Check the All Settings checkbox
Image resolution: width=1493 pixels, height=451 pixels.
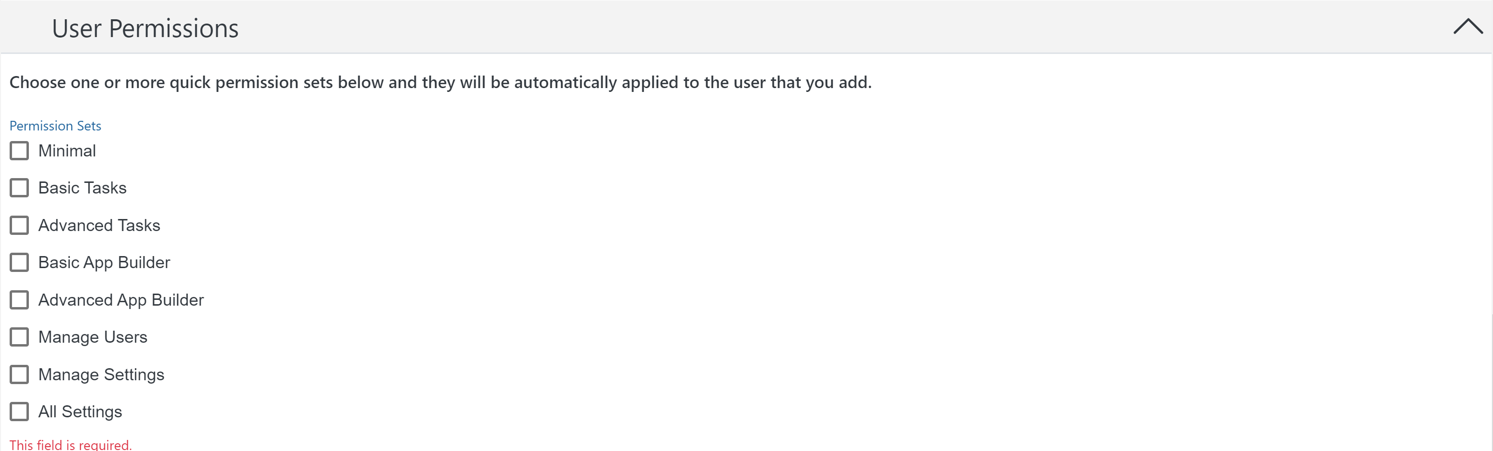click(x=19, y=412)
